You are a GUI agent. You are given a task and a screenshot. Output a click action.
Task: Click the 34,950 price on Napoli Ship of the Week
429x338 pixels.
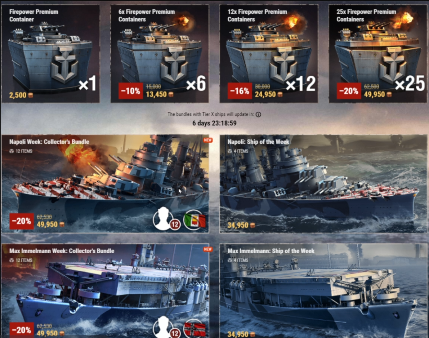coord(241,225)
